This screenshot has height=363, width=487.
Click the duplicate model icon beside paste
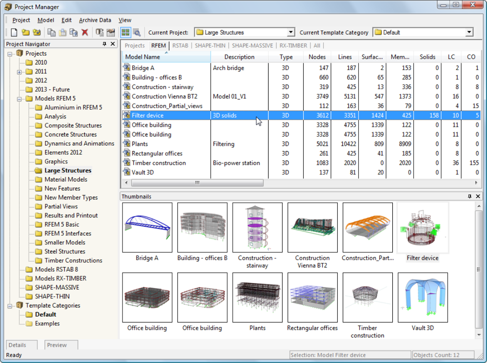click(x=74, y=32)
